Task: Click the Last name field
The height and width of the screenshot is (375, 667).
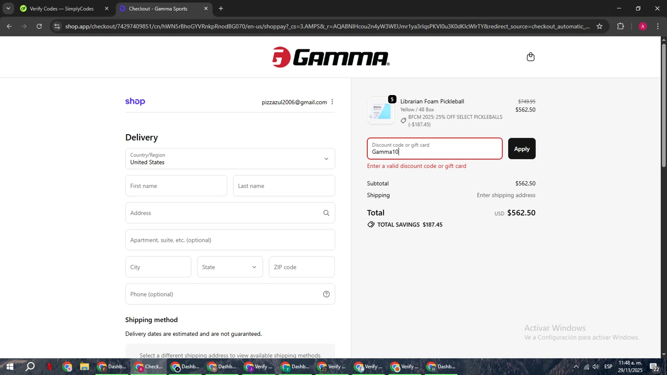Action: [284, 186]
